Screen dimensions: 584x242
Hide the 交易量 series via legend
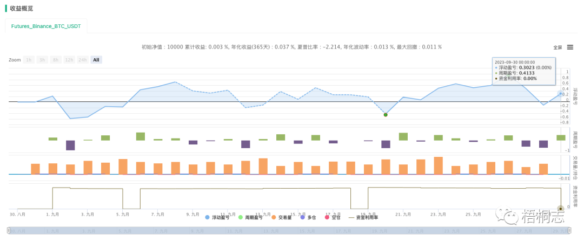coord(285,217)
